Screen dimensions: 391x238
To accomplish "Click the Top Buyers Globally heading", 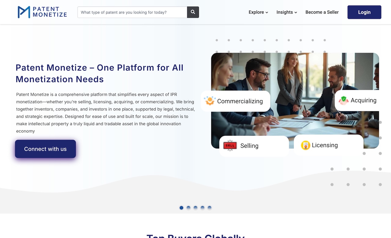I will point(195,236).
